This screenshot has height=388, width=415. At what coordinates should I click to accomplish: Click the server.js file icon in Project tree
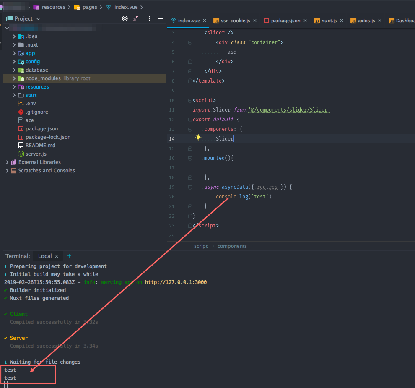21,154
